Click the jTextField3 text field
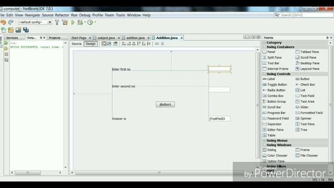 click(219, 119)
